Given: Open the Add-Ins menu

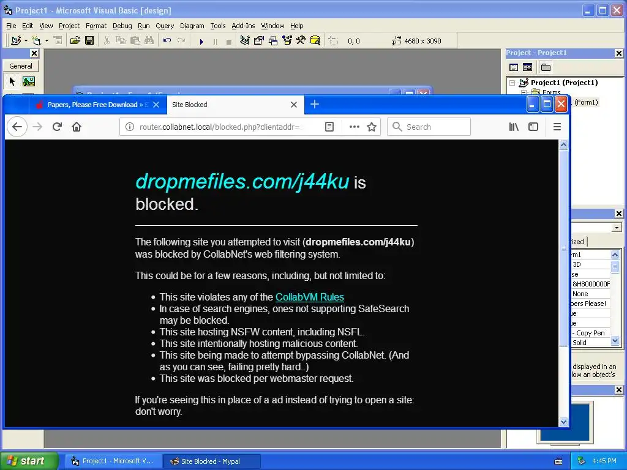Looking at the screenshot, I should point(243,26).
